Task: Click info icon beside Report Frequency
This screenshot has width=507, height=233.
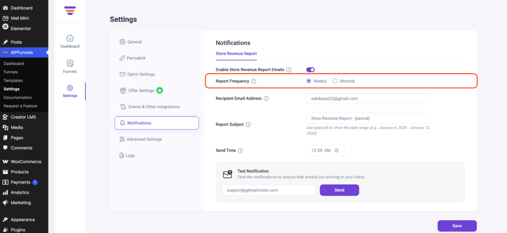Action: pos(253,81)
